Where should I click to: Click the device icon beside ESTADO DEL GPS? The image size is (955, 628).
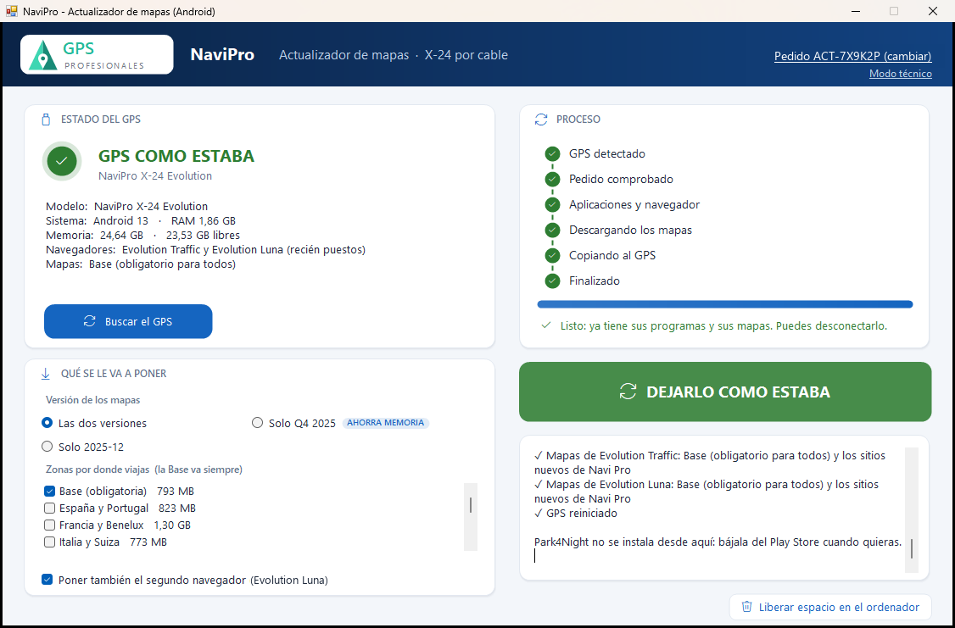click(x=46, y=119)
